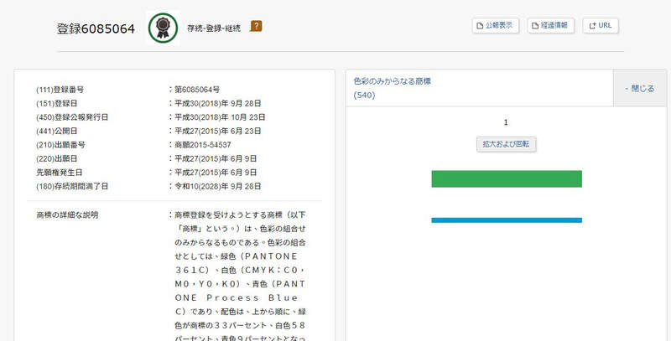Select the registration number 第6085064号
The height and width of the screenshot is (341, 671).
[x=197, y=90]
